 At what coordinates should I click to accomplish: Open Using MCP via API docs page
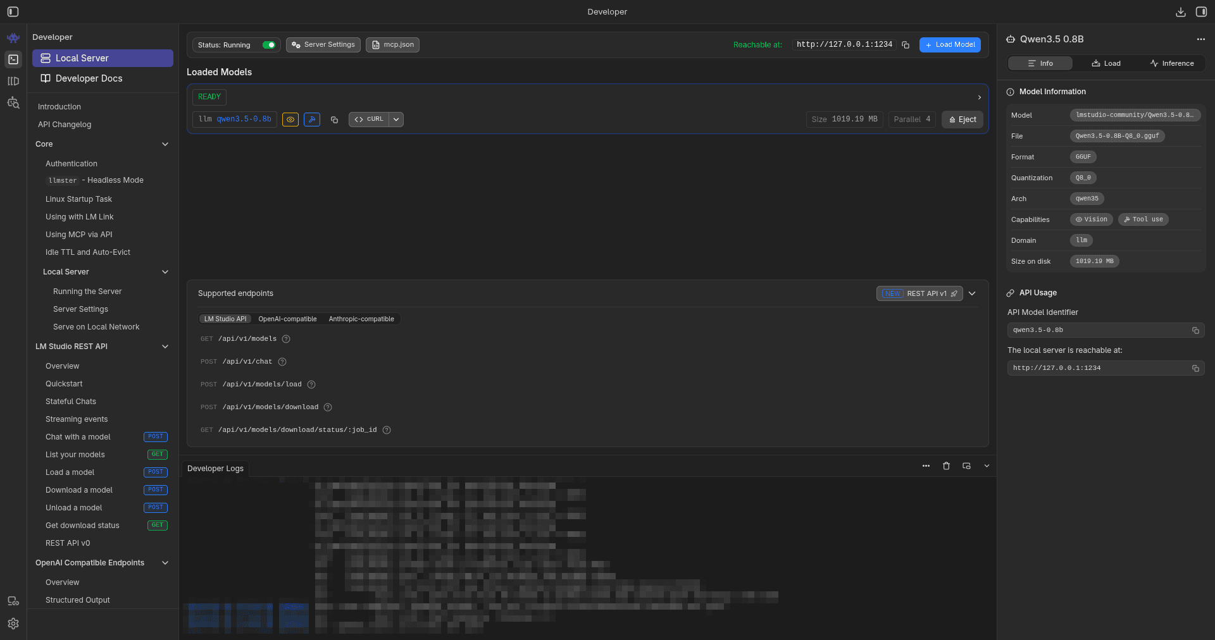(x=79, y=235)
